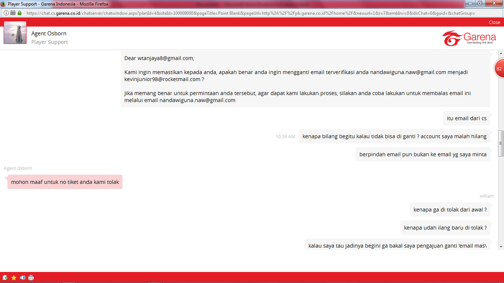This screenshot has height=283, width=504.
Task: Click the Agent Osborn name in the header
Action: (x=49, y=33)
